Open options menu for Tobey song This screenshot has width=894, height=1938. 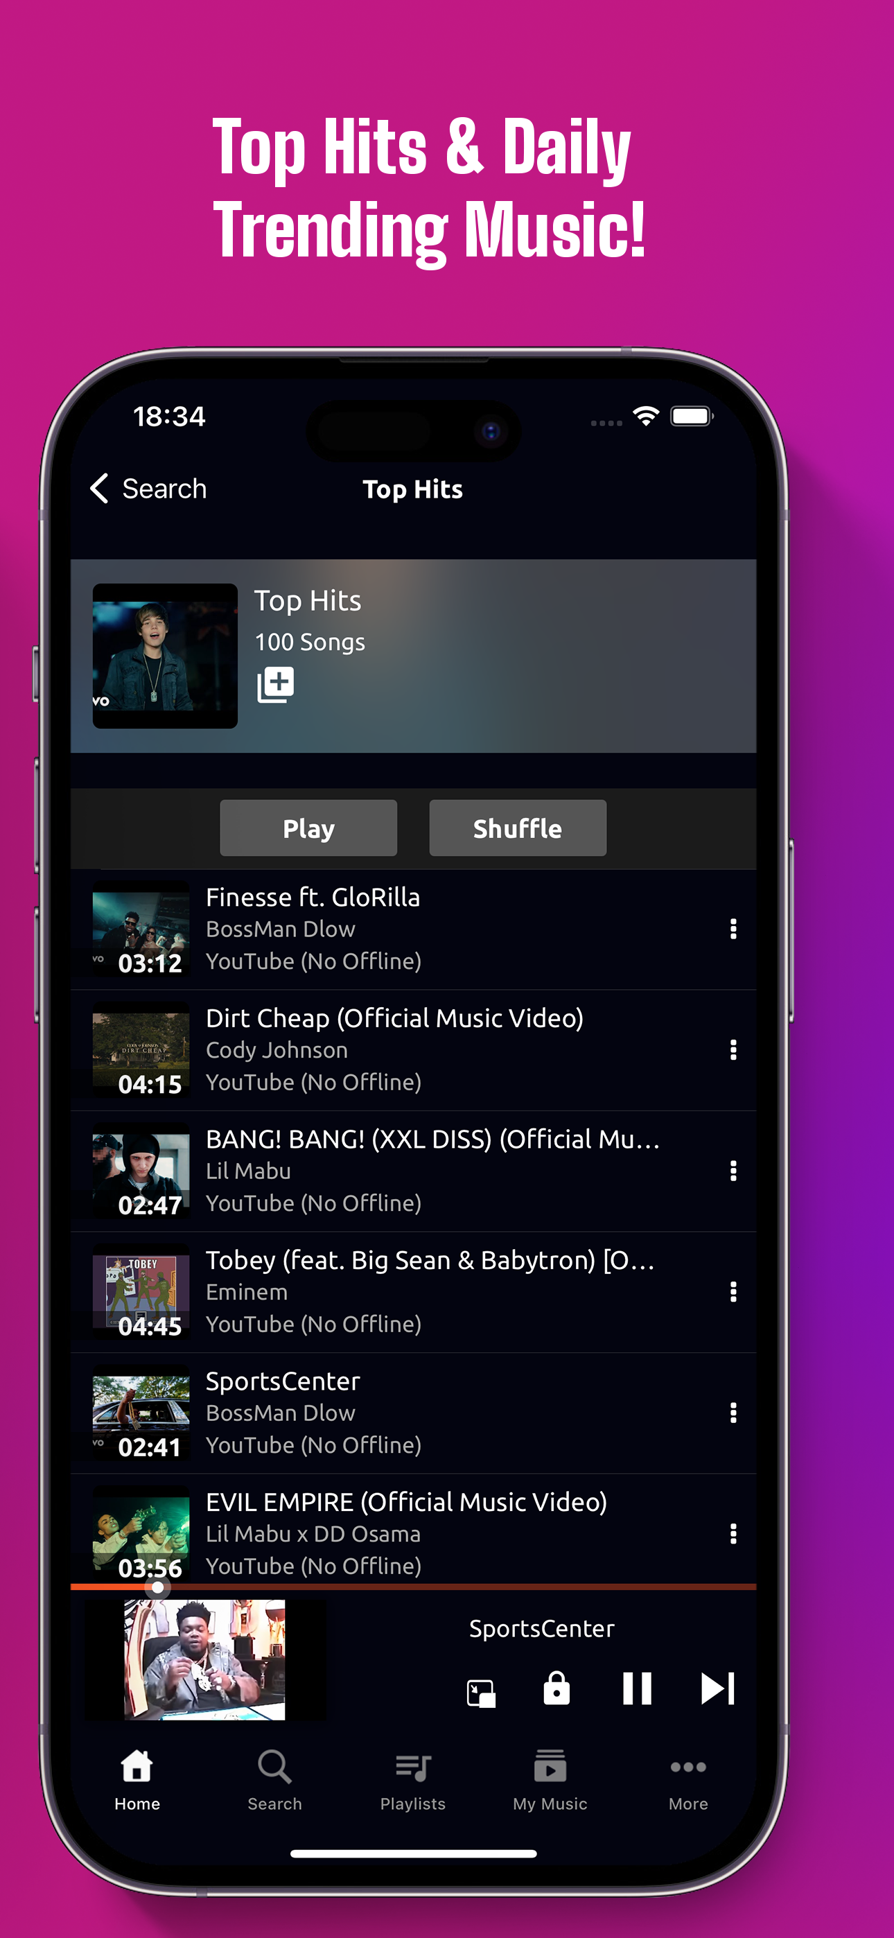tap(733, 1293)
